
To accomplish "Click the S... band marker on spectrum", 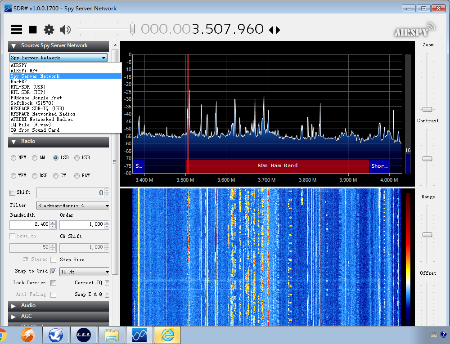I will point(139,166).
